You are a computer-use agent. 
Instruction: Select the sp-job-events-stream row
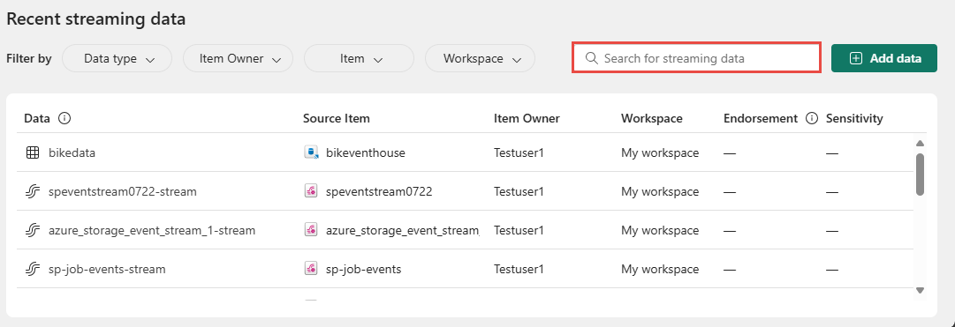466,269
